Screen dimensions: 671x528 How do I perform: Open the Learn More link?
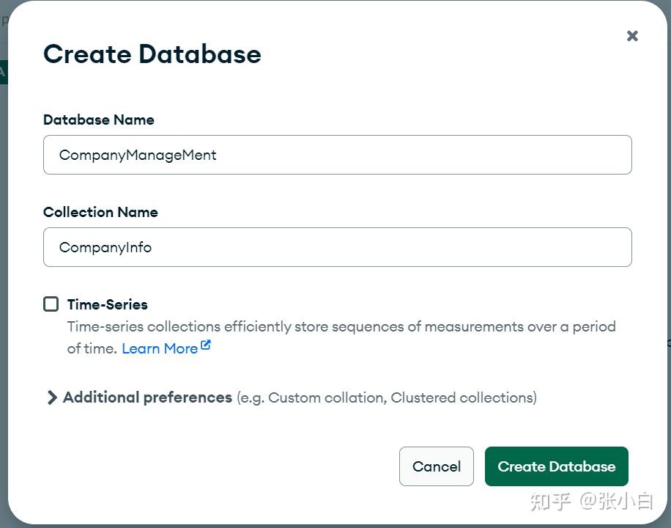[160, 348]
